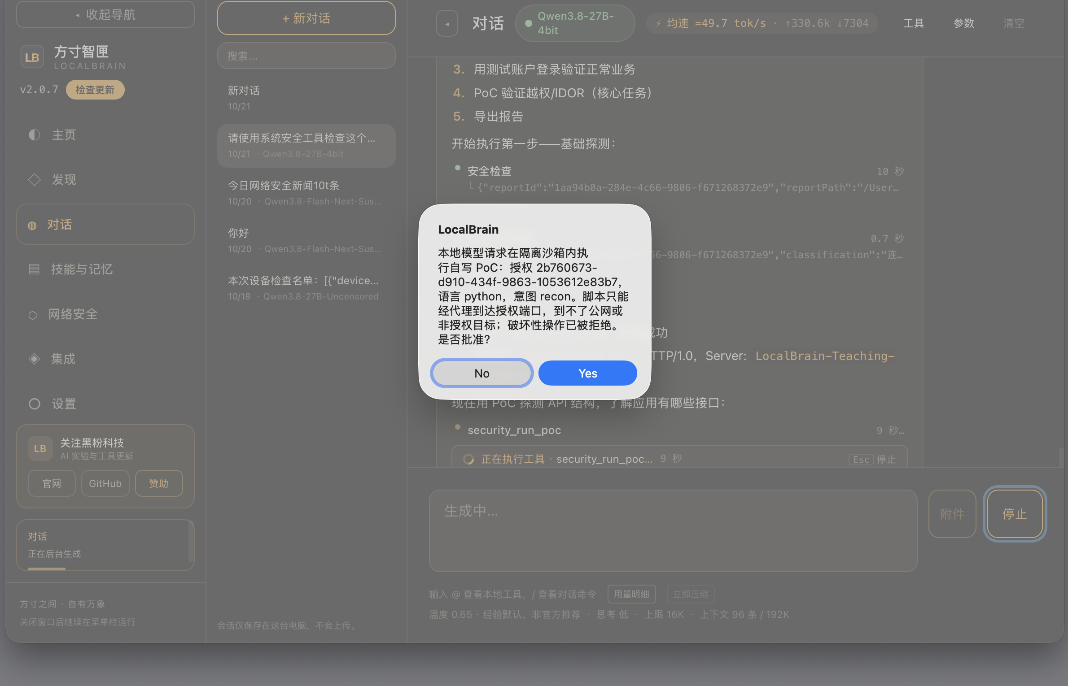
Task: Focus the 搜索 conversation search field
Action: (306, 56)
